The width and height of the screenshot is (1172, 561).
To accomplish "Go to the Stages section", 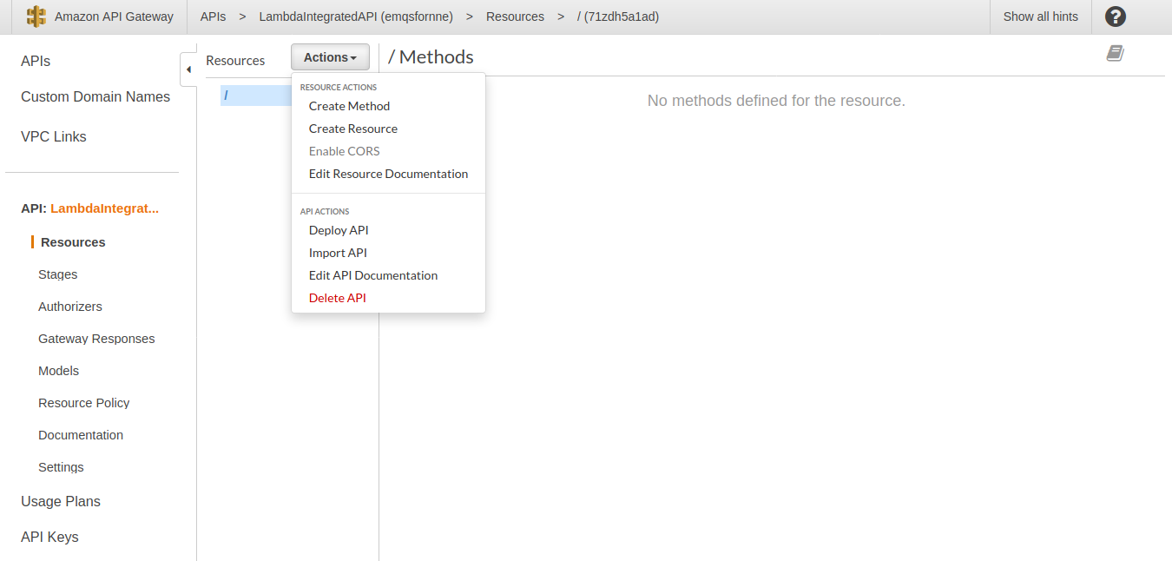I will [x=57, y=274].
